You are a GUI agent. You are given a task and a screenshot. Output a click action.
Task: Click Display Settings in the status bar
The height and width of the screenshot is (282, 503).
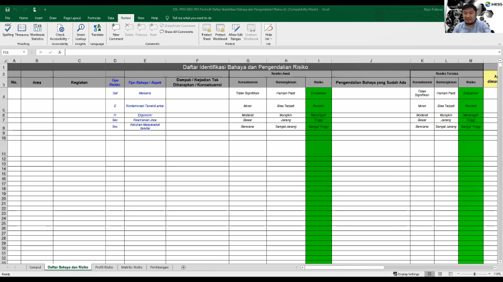coord(408,274)
